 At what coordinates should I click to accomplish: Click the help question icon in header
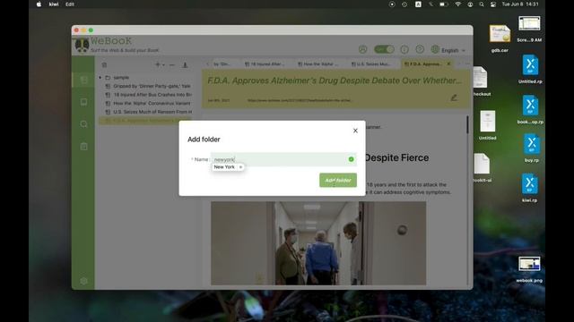[420, 49]
